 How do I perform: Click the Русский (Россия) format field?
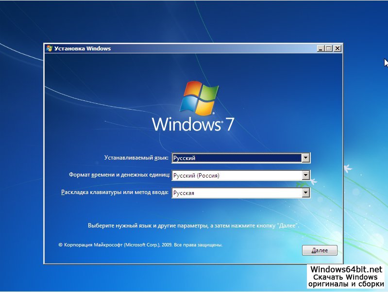[236, 176]
